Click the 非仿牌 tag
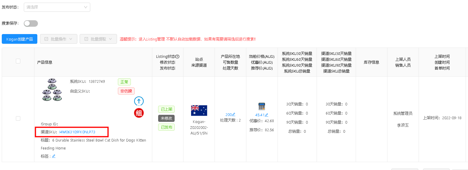 126,91
